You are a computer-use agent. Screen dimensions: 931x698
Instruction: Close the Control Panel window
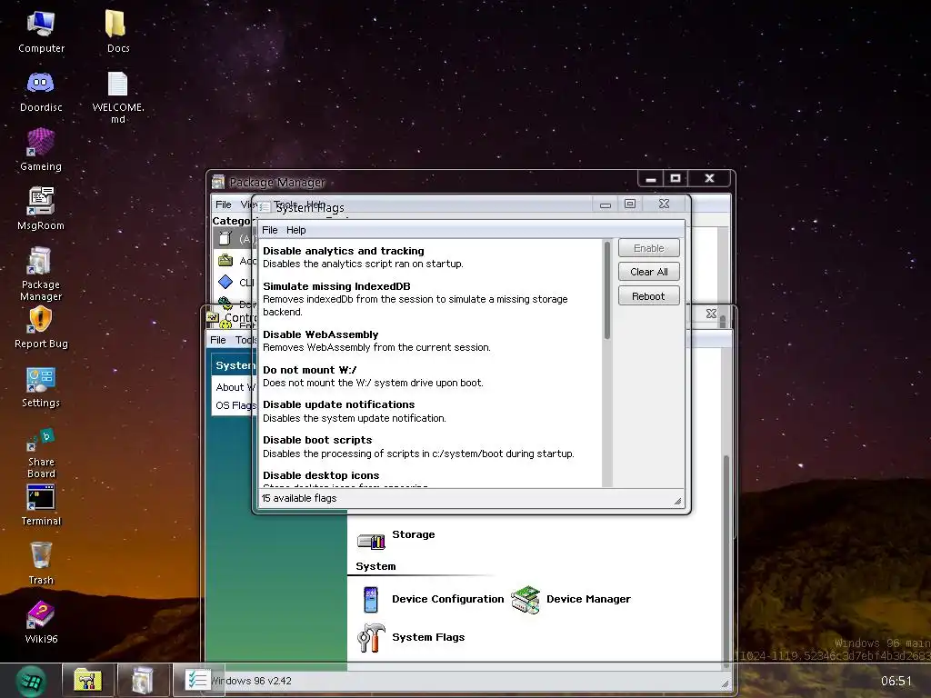(711, 314)
